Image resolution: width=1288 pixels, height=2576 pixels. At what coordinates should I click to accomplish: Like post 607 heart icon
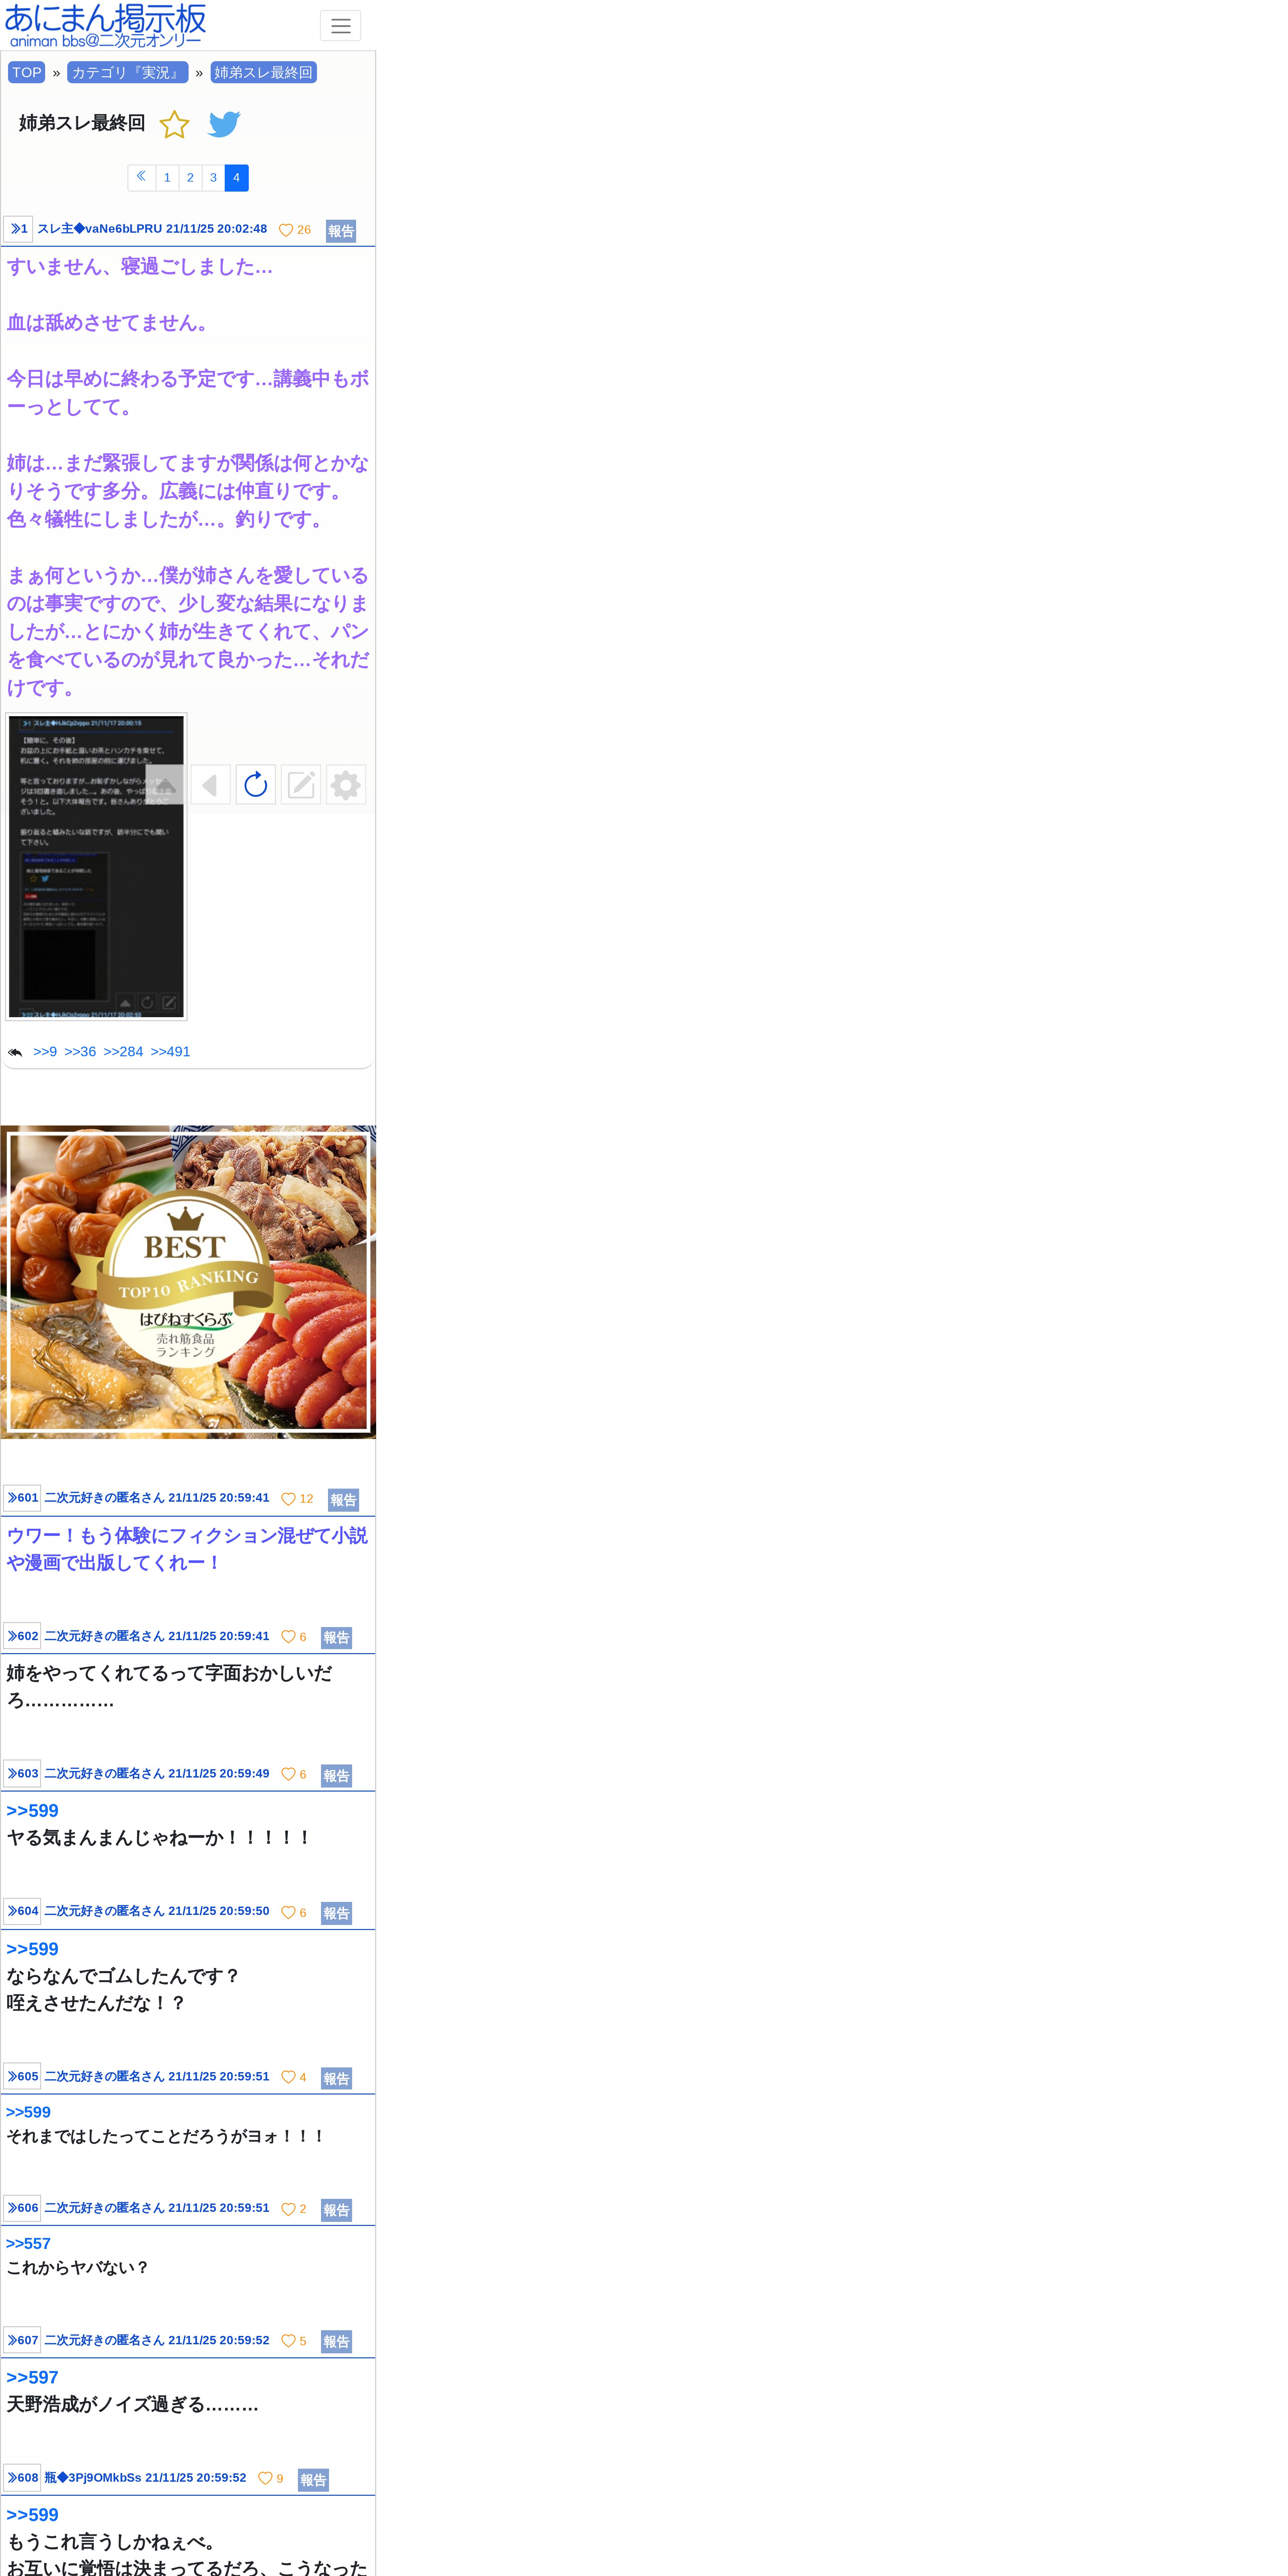288,2341
